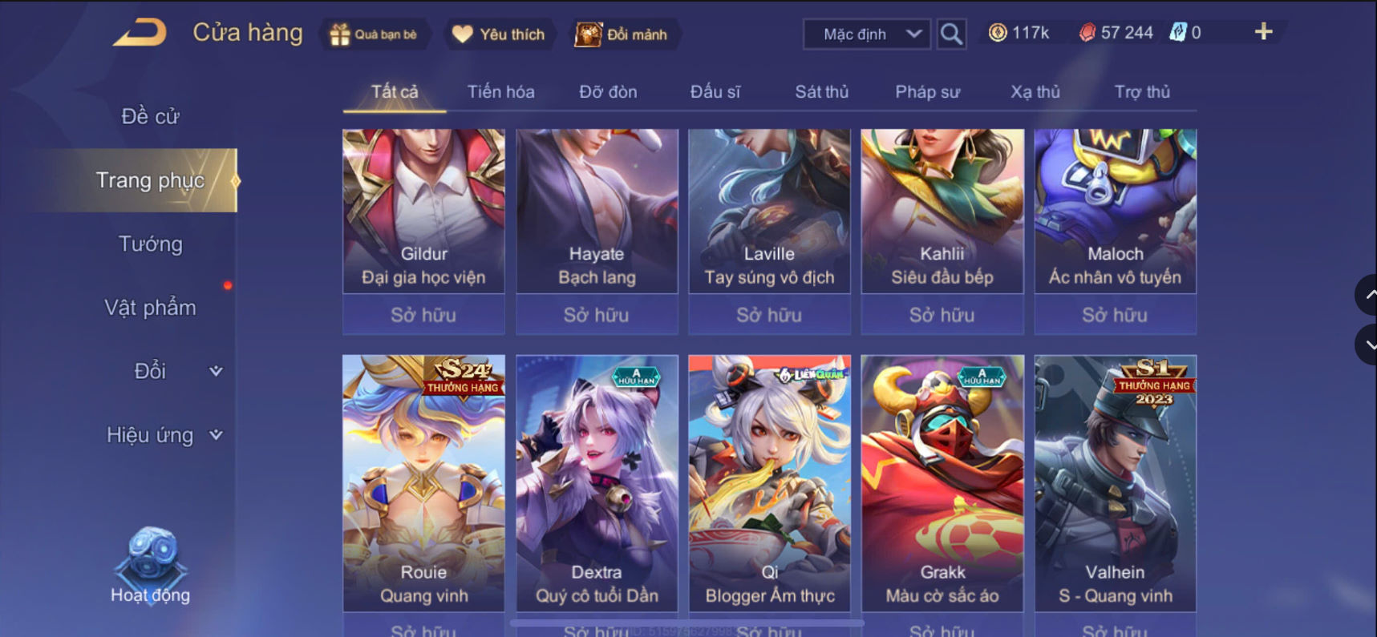
Task: Tap the red ruby 57 244 balance
Action: [1116, 33]
